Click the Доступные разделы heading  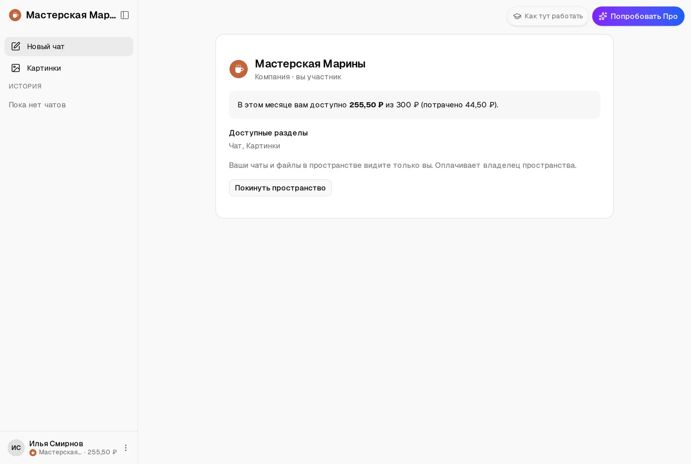[x=268, y=133]
